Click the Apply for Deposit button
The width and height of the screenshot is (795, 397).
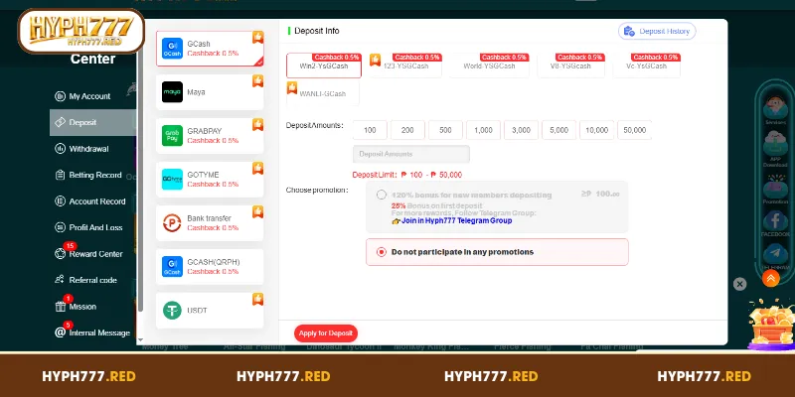(326, 333)
